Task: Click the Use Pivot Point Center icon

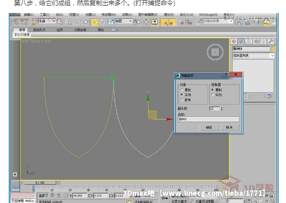Action: [x=137, y=22]
